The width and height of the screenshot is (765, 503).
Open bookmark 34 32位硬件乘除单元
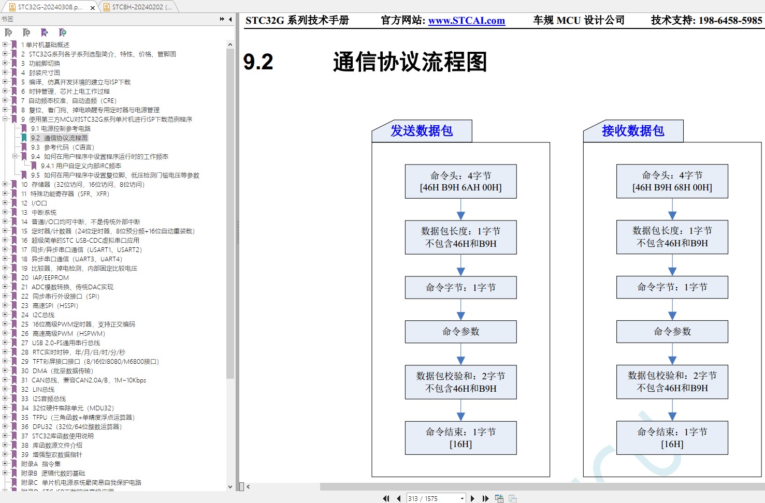tap(67, 408)
